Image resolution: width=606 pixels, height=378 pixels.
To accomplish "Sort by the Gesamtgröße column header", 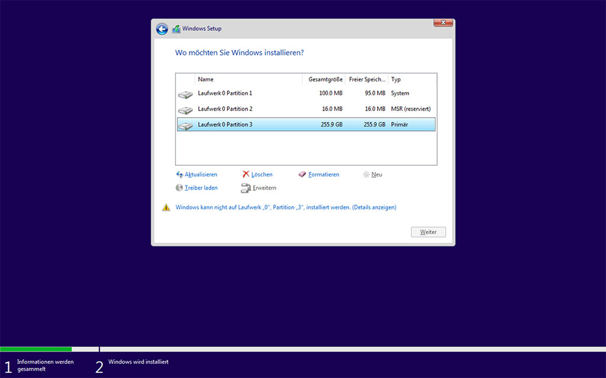I will click(x=324, y=80).
